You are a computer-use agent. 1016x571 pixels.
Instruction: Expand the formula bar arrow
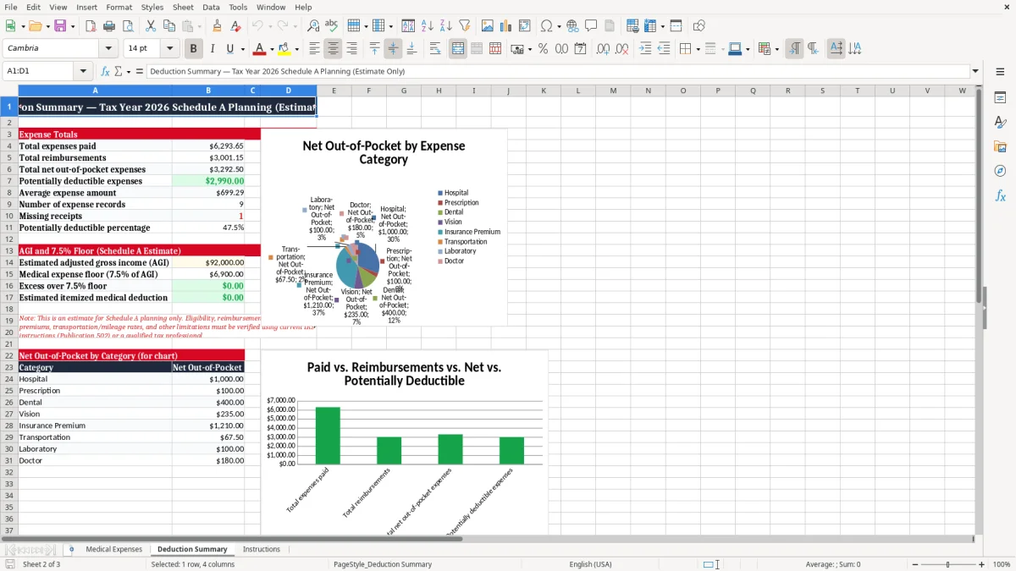coord(975,72)
